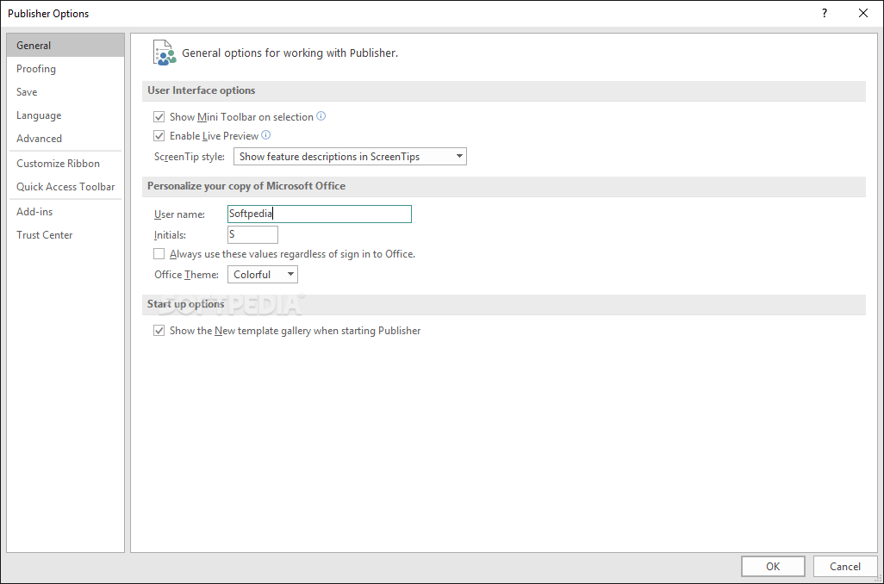Open the Office Theme dropdown
884x584 pixels.
[263, 275]
